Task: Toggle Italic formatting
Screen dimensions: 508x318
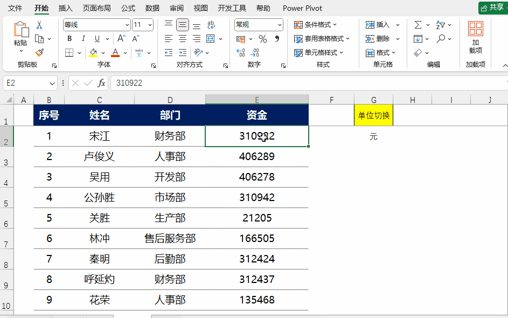Action: (83, 39)
